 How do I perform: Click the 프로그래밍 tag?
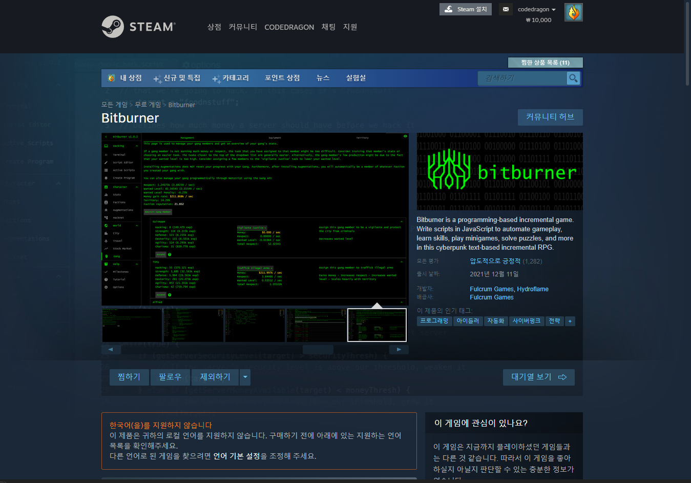click(x=434, y=321)
